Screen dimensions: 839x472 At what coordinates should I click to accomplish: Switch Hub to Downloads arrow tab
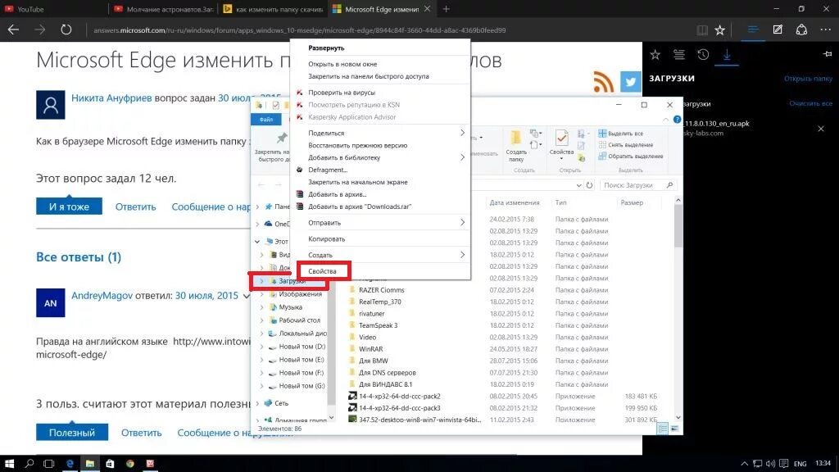tap(727, 54)
